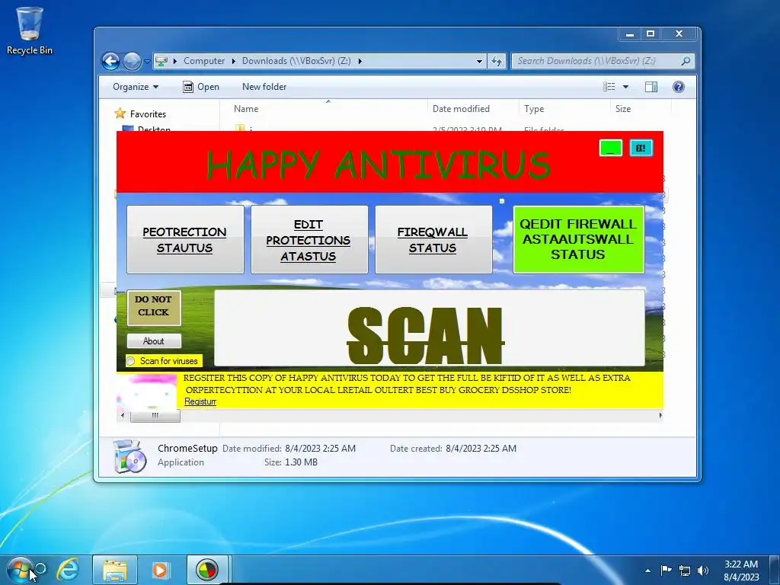Click the FIREQWALL STATUS button
Screen dimensions: 780x585
[433, 239]
